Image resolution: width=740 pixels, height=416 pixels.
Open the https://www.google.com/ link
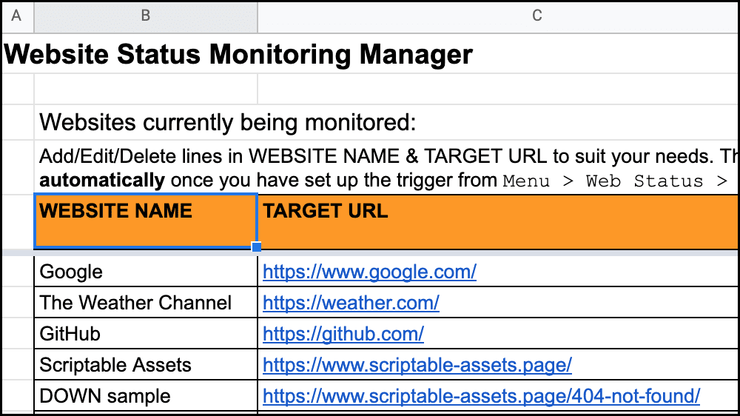[x=369, y=272]
